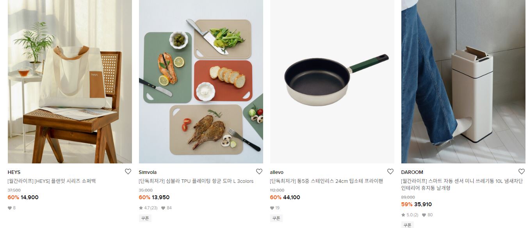
Task: Open the 통5중 스테인리스 24cm 프라이팬 title link
Action: [326, 181]
